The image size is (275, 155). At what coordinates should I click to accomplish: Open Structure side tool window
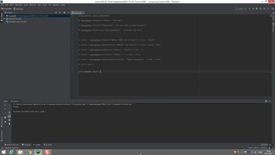point(2,136)
